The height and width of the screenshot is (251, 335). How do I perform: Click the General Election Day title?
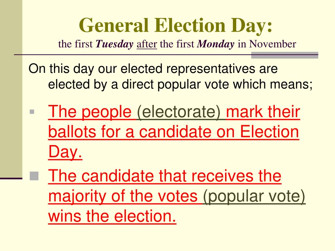point(176,25)
